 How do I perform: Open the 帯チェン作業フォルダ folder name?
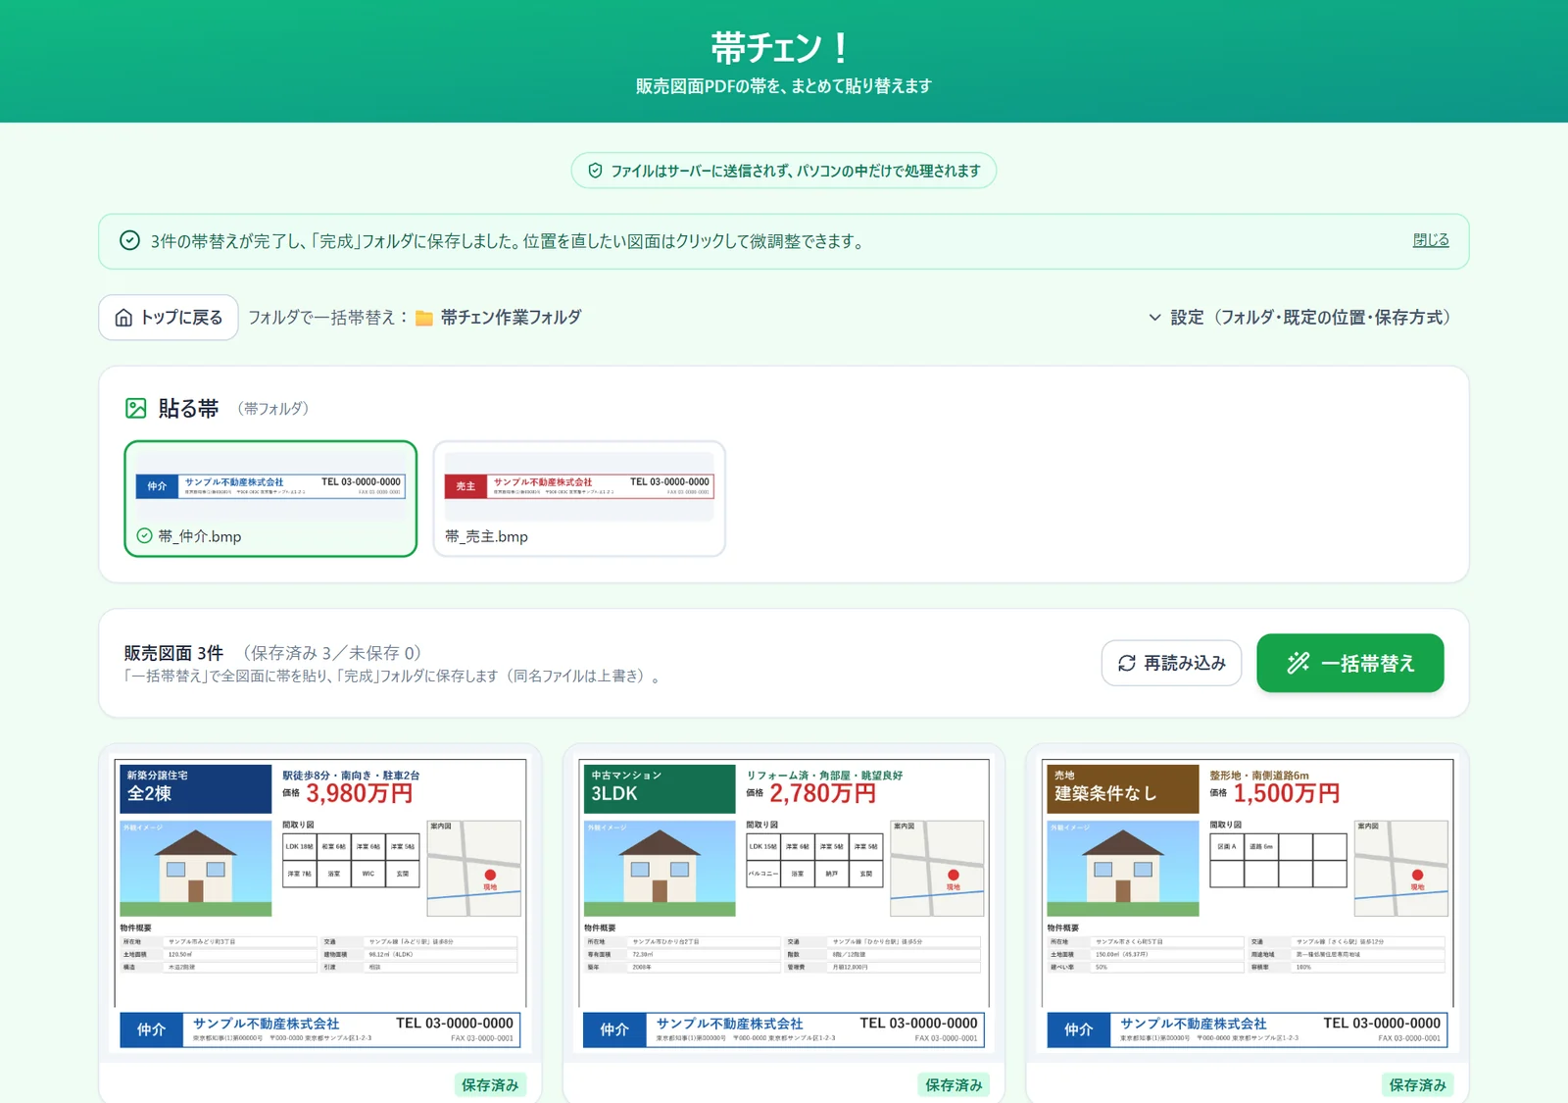[511, 318]
